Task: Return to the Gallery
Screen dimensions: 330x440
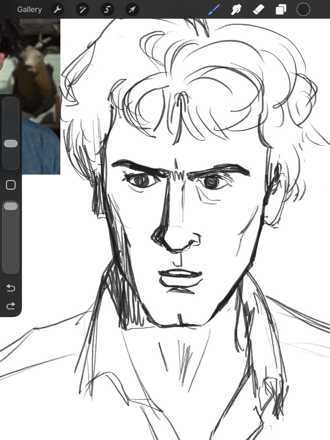Action: pos(29,10)
